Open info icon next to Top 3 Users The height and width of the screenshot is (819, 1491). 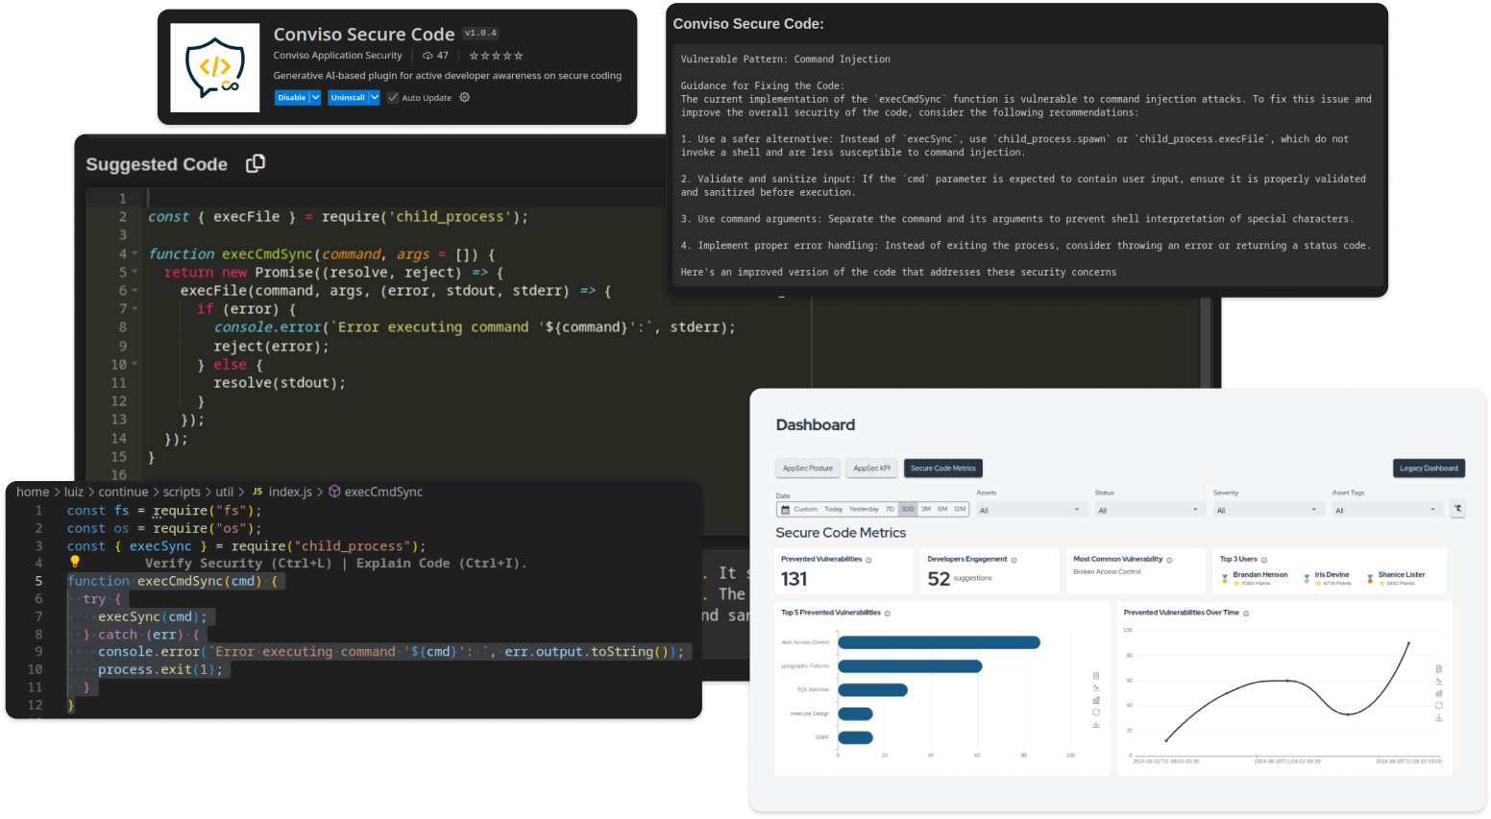tap(1263, 560)
